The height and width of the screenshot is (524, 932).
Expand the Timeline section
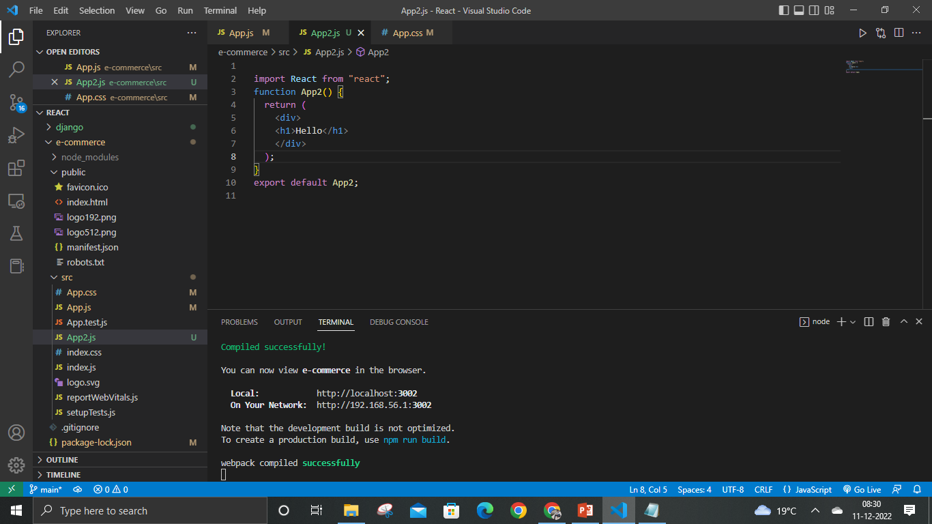click(x=120, y=474)
